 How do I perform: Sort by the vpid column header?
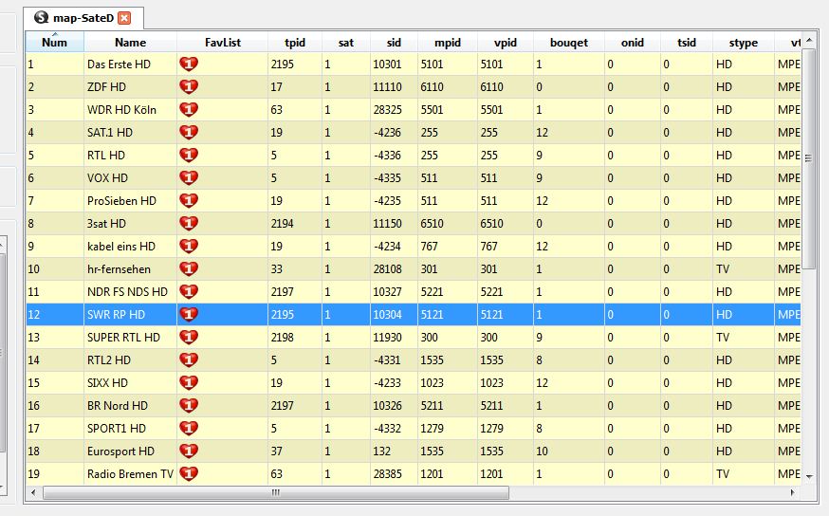click(x=506, y=43)
